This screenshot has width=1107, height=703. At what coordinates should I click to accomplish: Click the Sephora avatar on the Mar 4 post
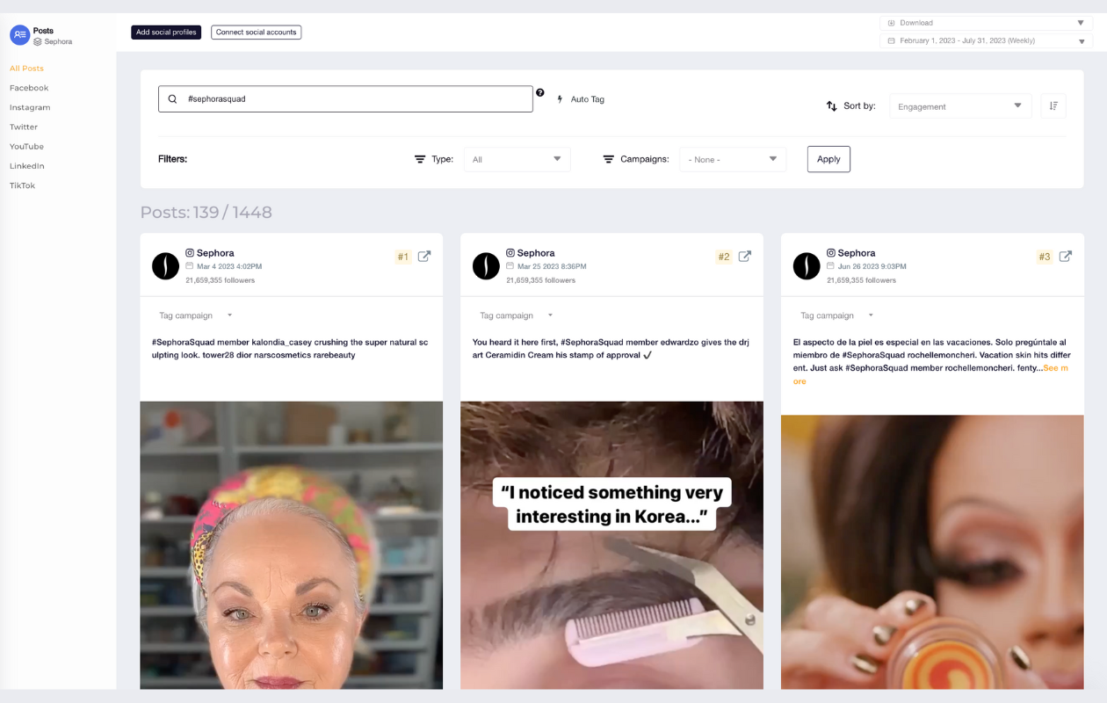[166, 266]
